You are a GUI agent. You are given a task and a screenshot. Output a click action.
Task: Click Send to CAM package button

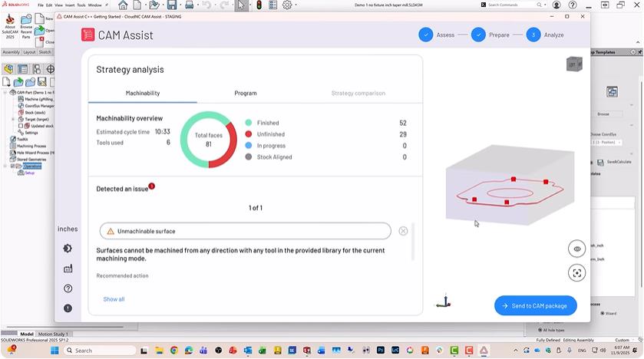click(x=536, y=305)
